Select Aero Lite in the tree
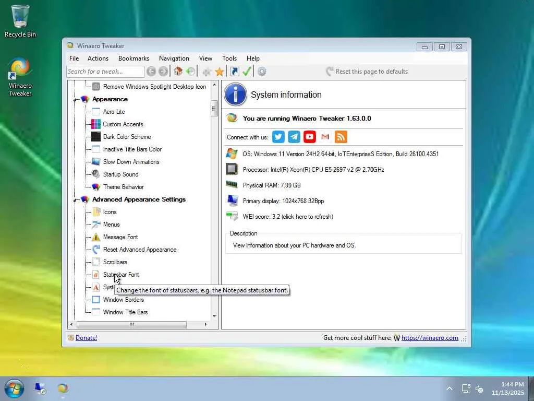 pyautogui.click(x=114, y=112)
